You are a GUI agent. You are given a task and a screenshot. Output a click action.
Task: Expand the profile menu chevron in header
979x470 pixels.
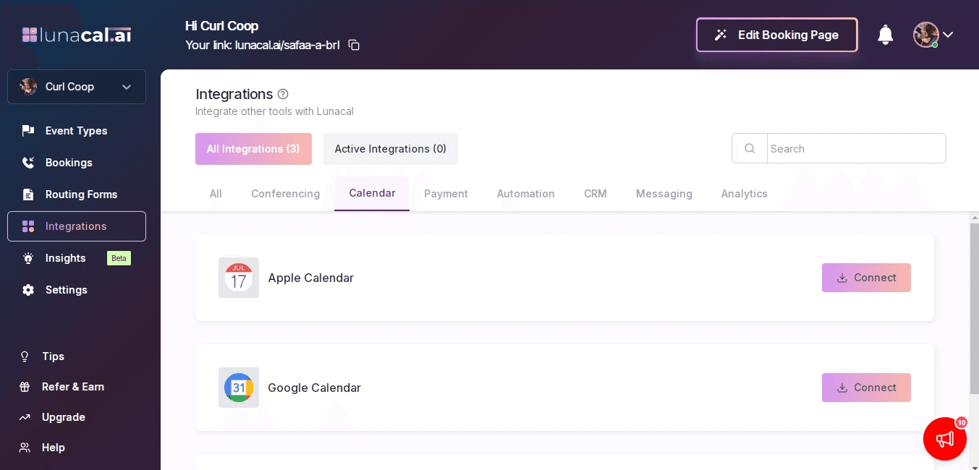tap(948, 35)
